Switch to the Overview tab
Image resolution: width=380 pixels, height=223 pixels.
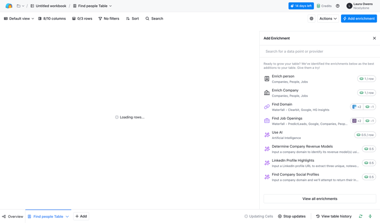[x=12, y=216]
